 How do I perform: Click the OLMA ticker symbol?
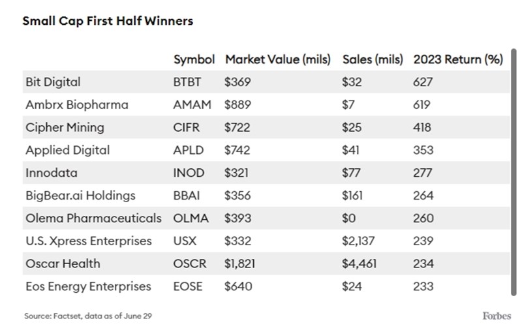click(190, 218)
